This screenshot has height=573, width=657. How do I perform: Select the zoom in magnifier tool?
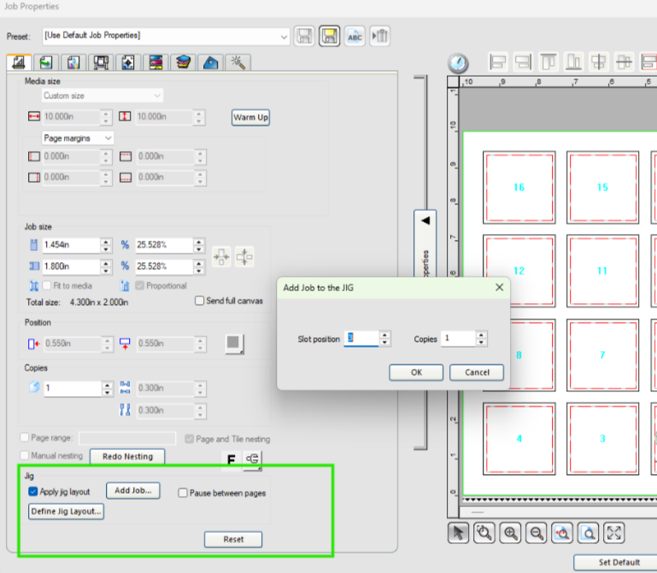pos(510,533)
